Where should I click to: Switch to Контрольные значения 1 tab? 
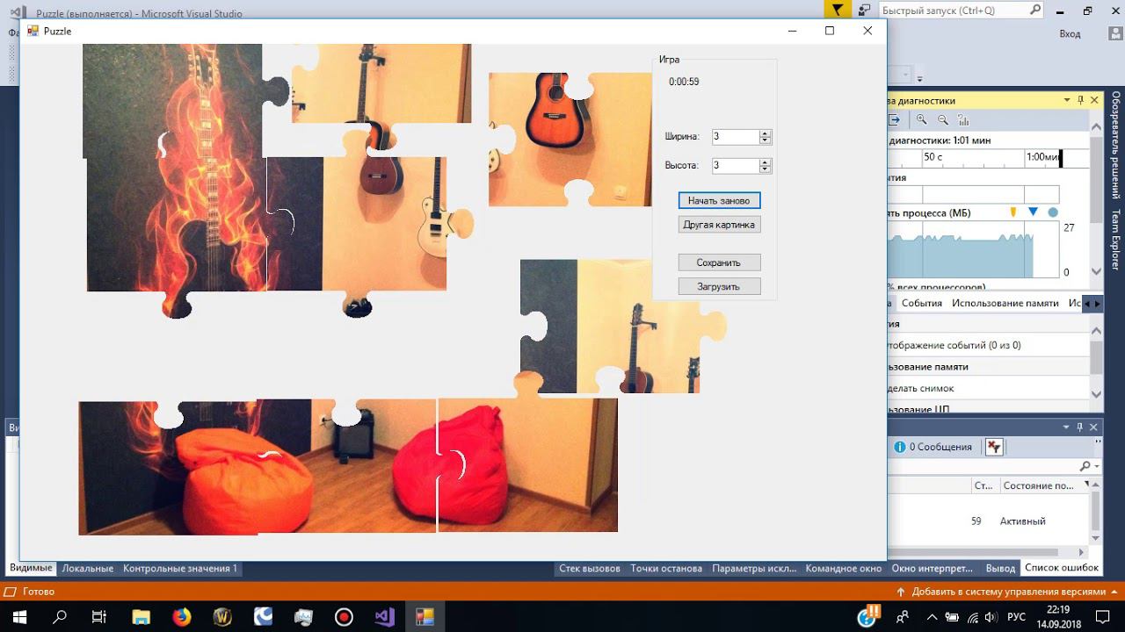click(x=180, y=568)
